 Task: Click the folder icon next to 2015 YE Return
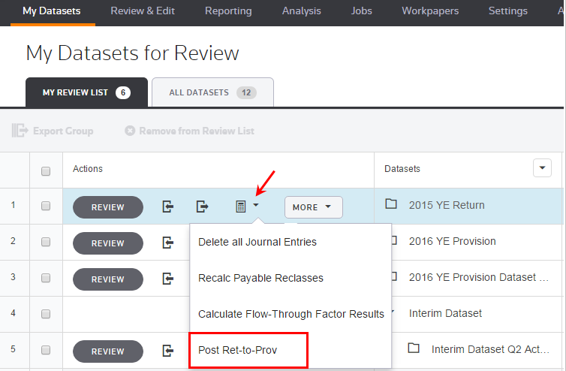[x=390, y=204]
